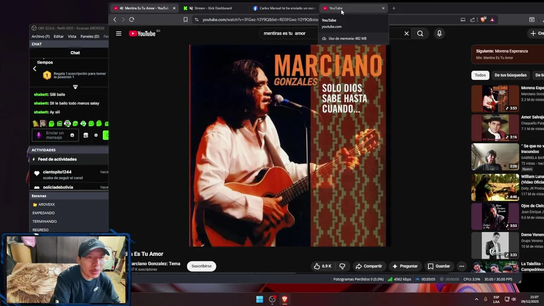The image size is (544, 306).
Task: Open Marciano Gonzalez channel link
Action: 156,263
